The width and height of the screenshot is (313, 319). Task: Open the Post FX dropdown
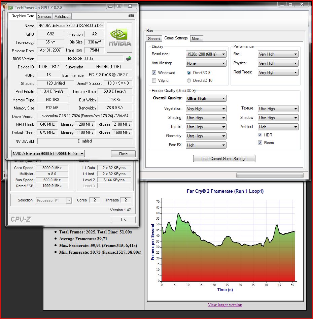point(206,145)
